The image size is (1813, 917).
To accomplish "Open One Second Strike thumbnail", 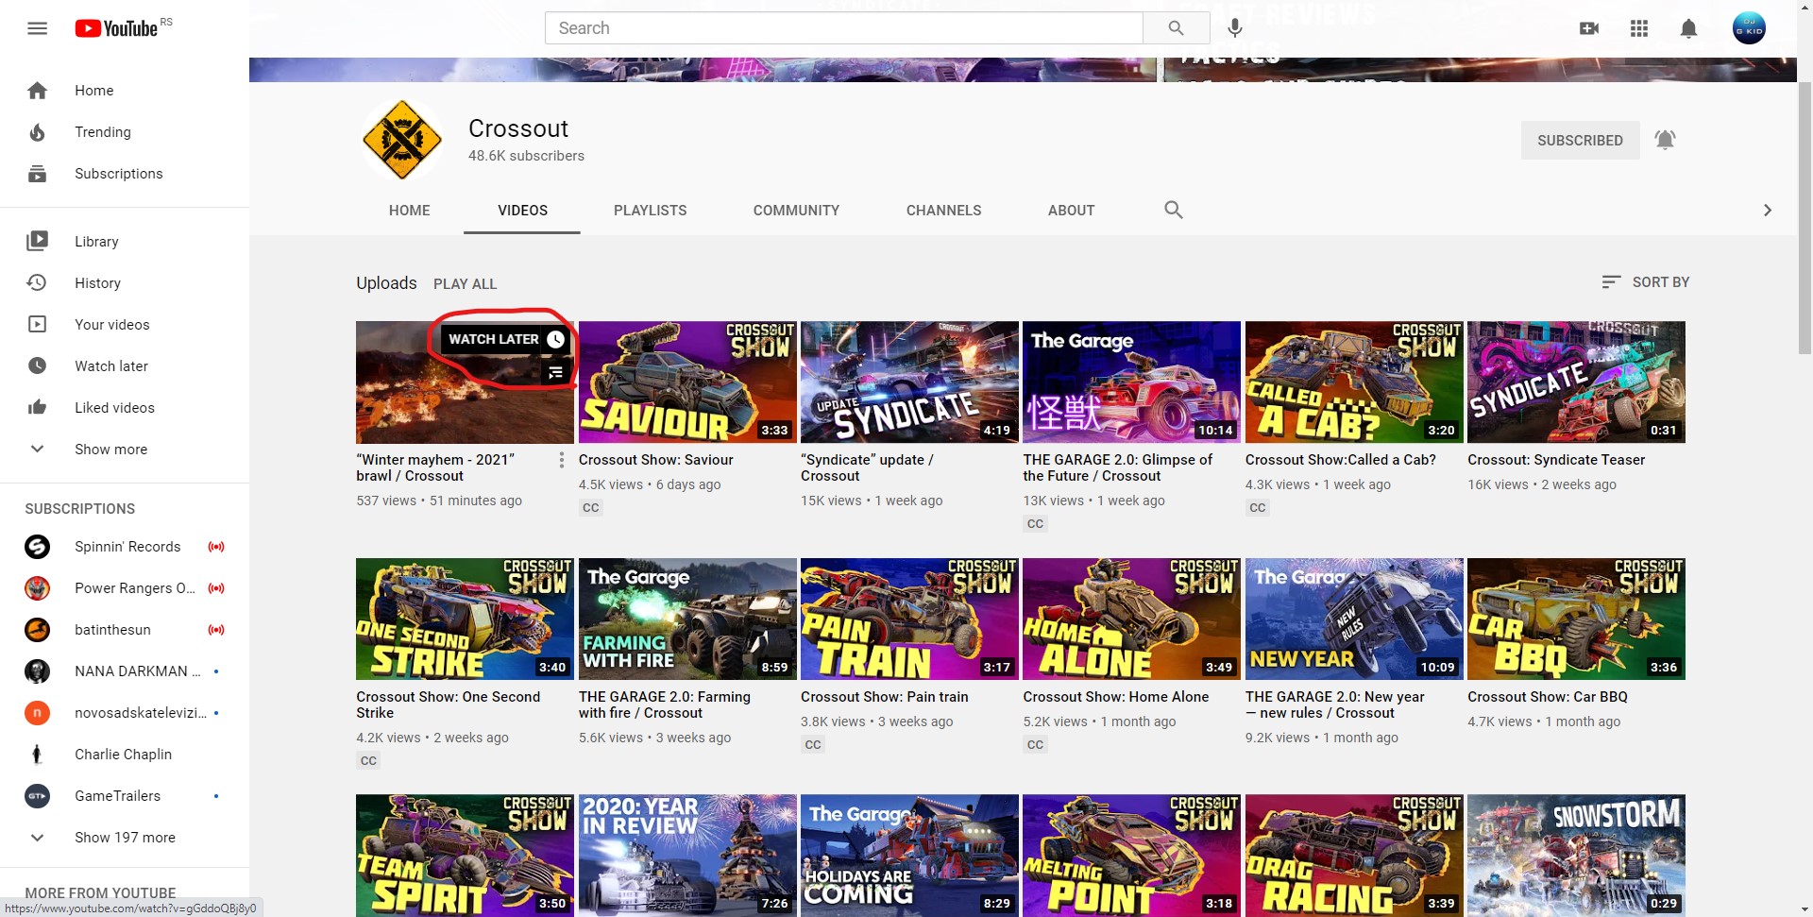I will [465, 620].
